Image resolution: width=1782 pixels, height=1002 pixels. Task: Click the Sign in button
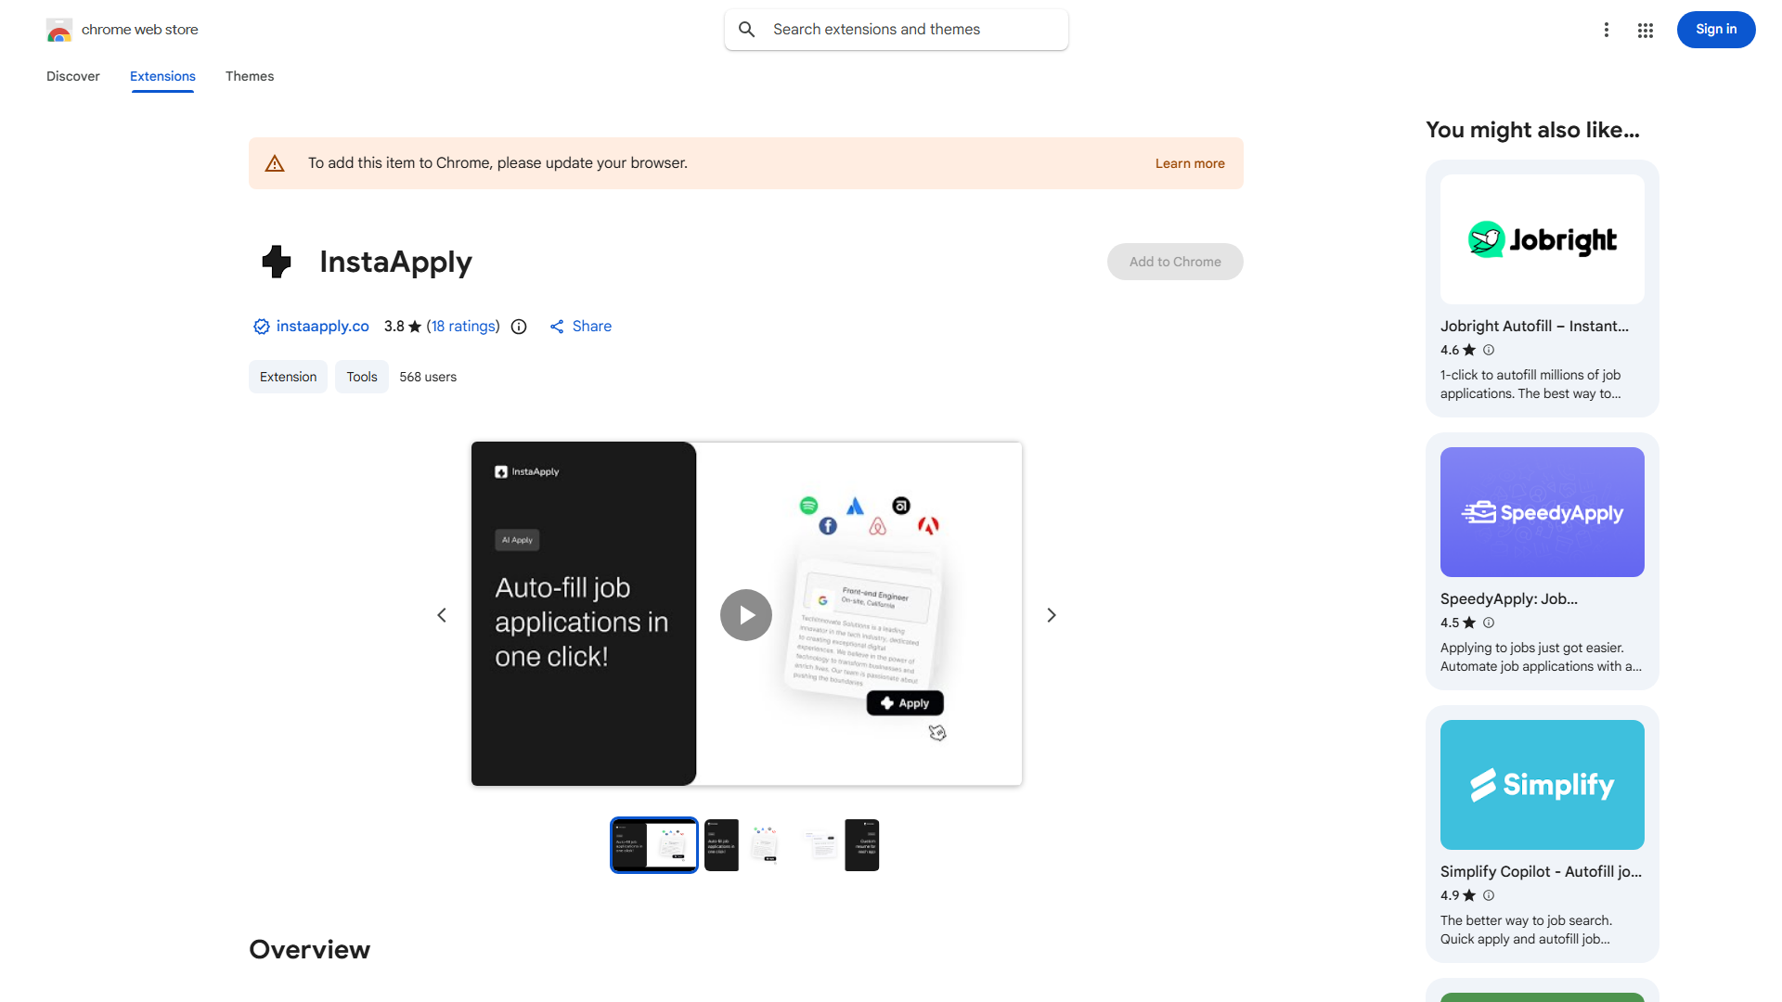coord(1715,29)
